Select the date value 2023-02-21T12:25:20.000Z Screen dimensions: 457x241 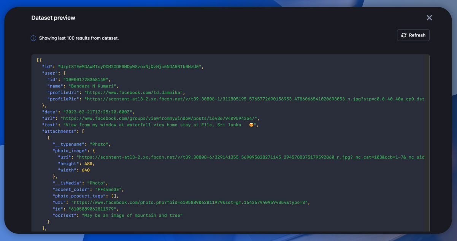(99, 112)
